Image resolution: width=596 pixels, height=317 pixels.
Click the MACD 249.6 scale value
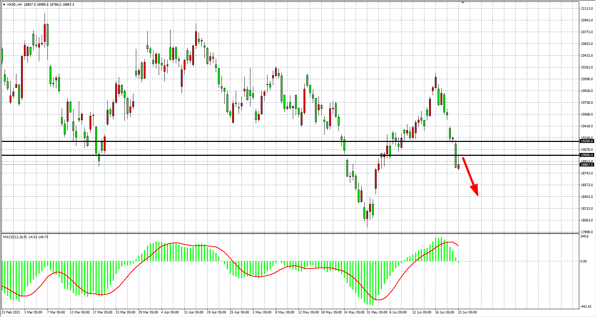pyautogui.click(x=585, y=236)
